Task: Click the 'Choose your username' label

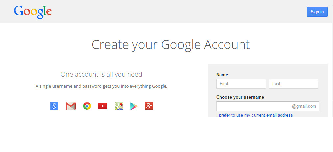Action: [x=240, y=97]
